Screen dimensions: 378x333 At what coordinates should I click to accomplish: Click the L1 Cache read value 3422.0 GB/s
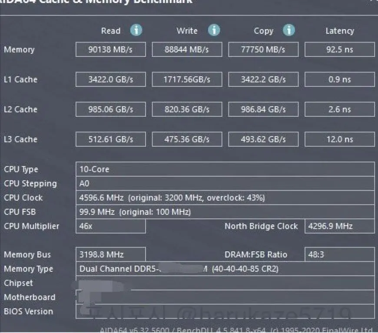pyautogui.click(x=111, y=79)
